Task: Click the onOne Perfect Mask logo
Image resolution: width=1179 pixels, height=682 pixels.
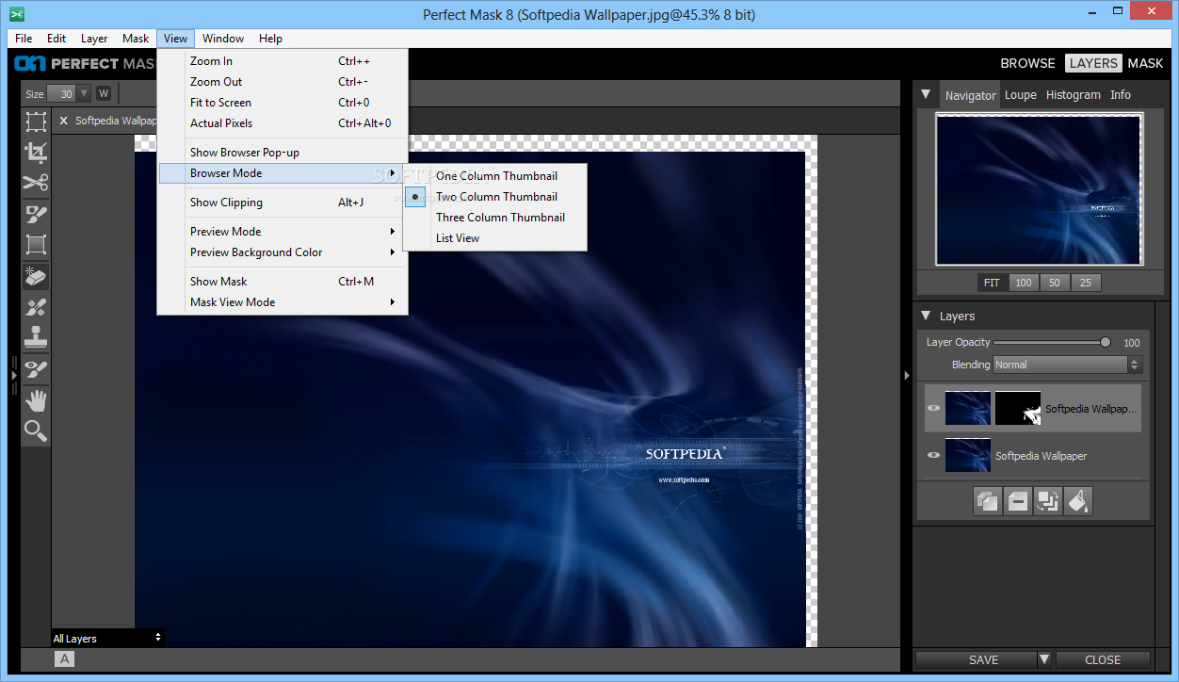Action: coord(85,63)
